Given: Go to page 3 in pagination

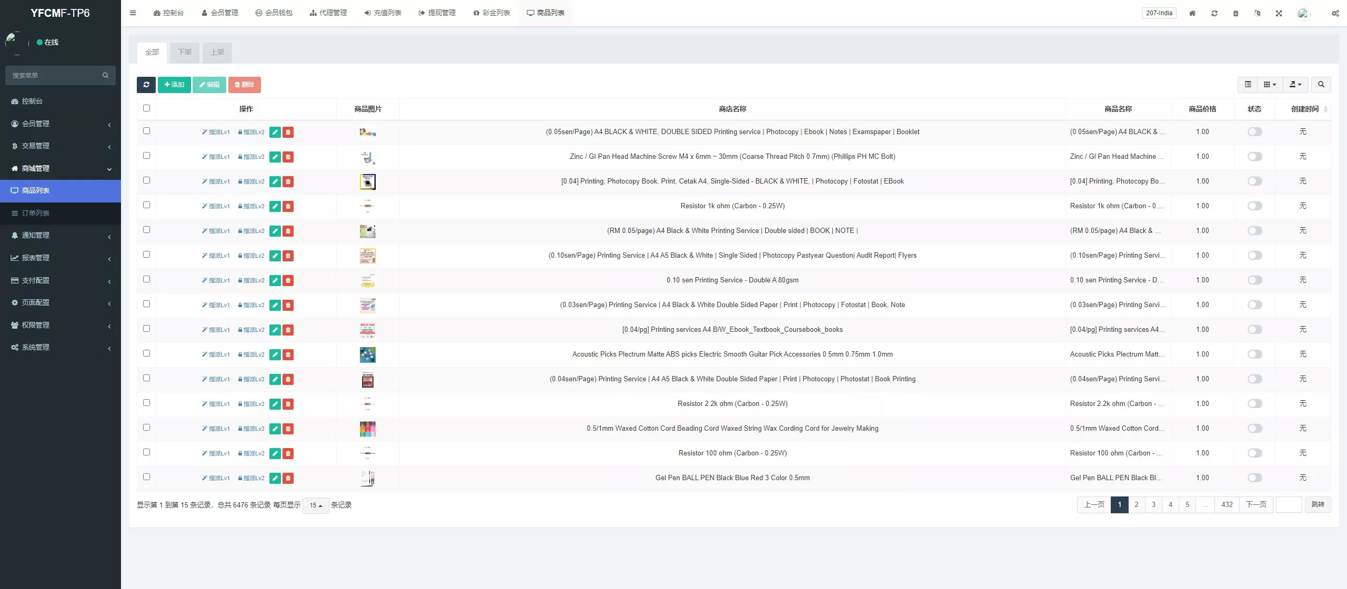Looking at the screenshot, I should [x=1153, y=505].
